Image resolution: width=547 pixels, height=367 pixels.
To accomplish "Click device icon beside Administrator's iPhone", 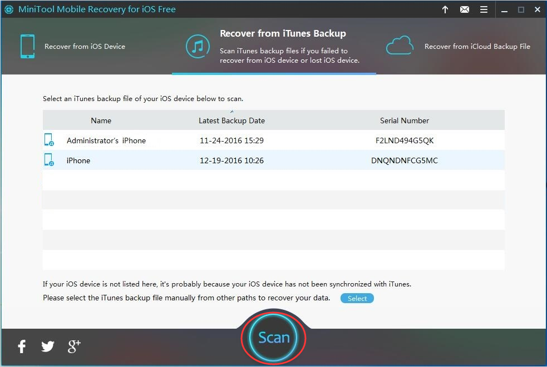I will 49,140.
